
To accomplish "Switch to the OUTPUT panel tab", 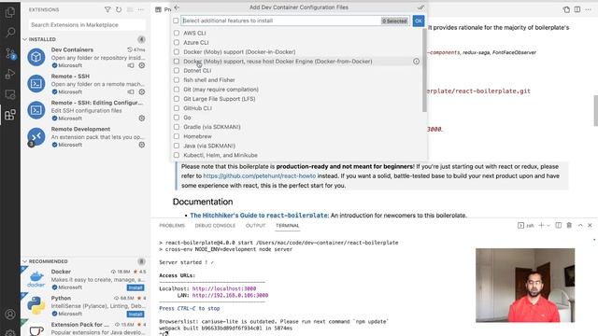I will click(255, 226).
